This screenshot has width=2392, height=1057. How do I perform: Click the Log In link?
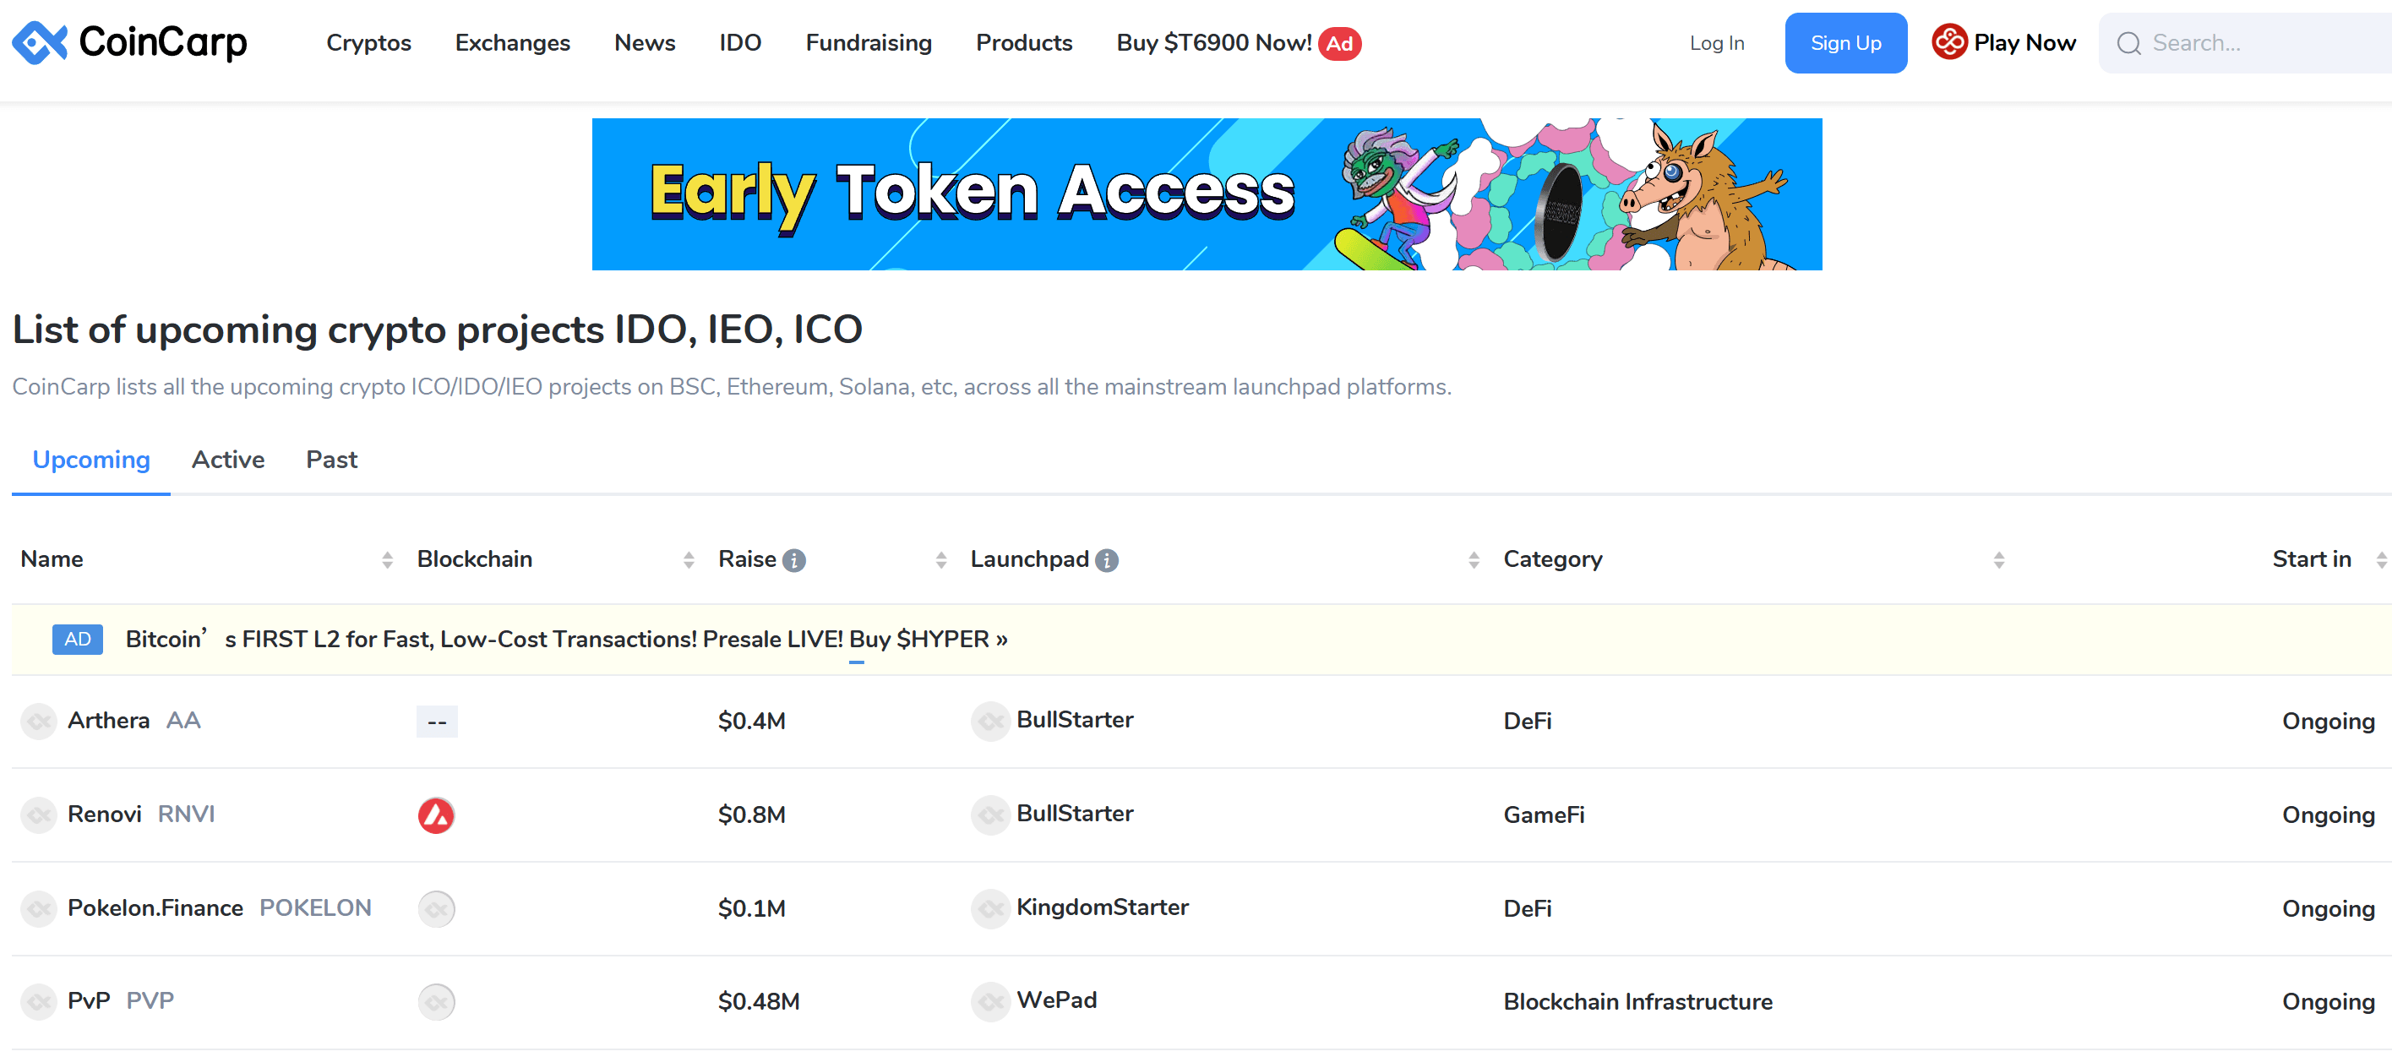coord(1717,43)
